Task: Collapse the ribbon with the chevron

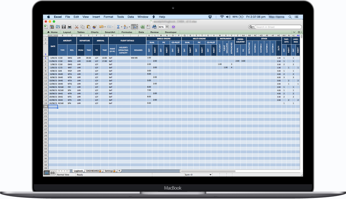Action: [x=294, y=32]
